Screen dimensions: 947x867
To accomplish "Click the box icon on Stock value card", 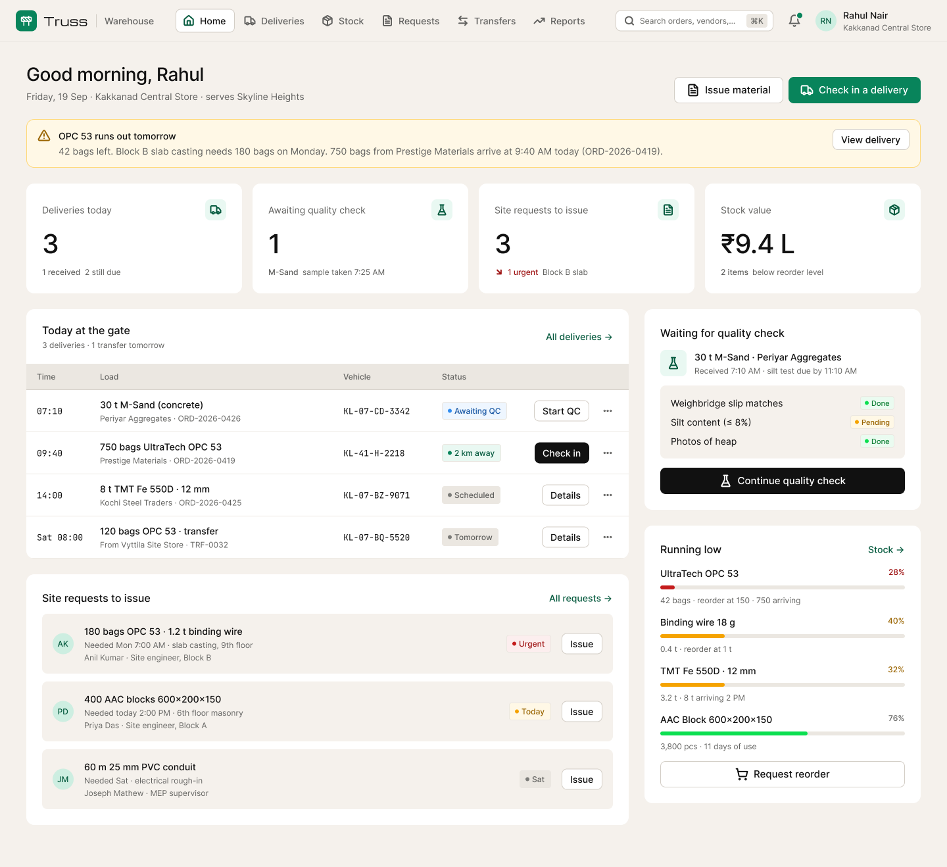I will [x=894, y=210].
